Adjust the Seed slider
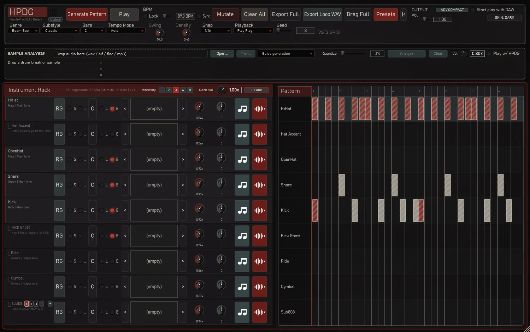 click(x=284, y=31)
